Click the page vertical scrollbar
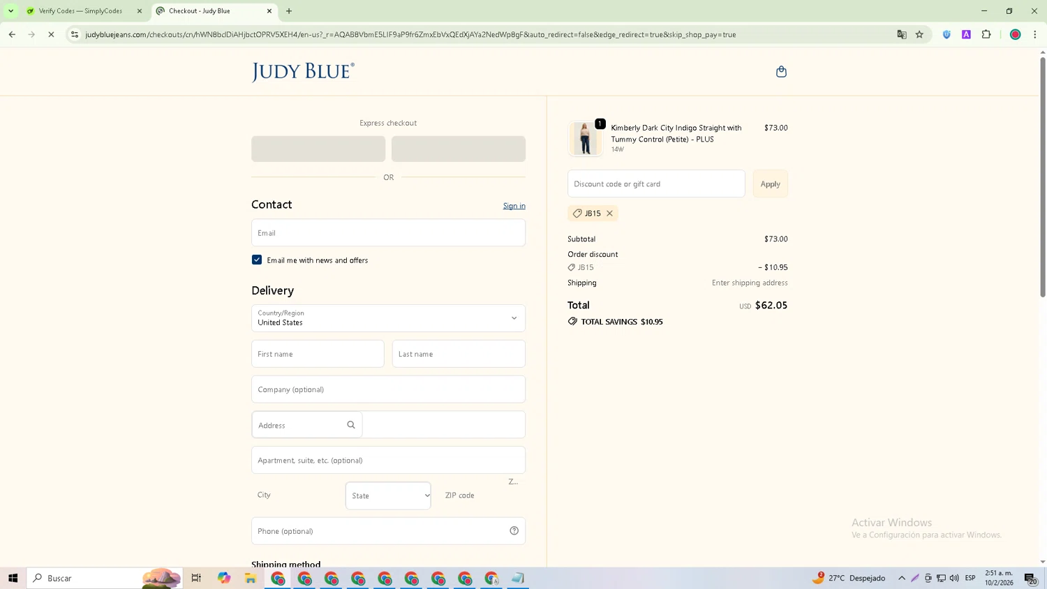 pos(1042,177)
